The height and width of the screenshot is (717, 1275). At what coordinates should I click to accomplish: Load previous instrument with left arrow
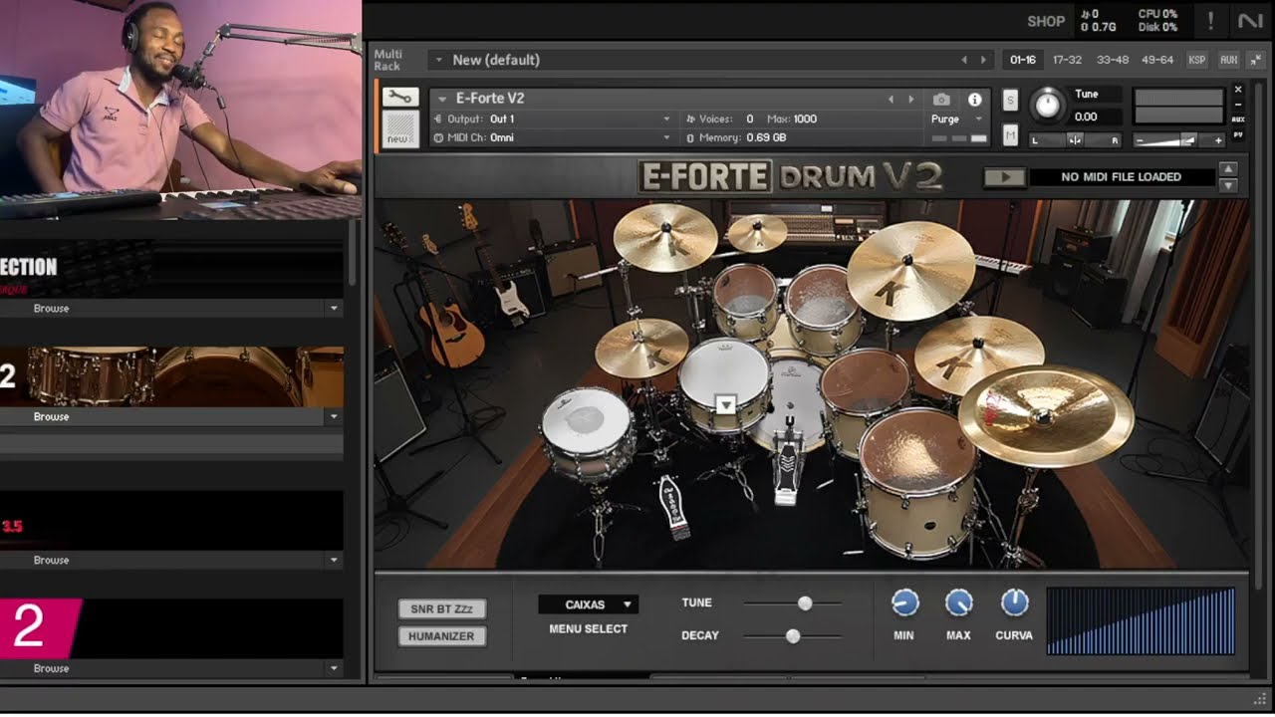891,100
